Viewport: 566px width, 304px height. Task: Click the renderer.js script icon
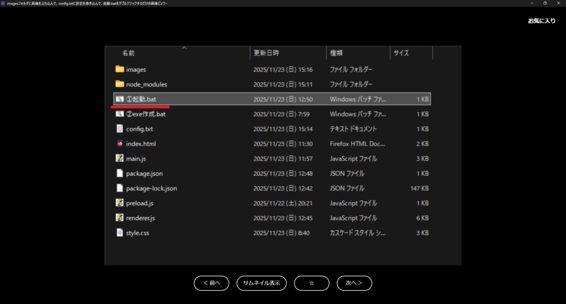click(x=119, y=217)
